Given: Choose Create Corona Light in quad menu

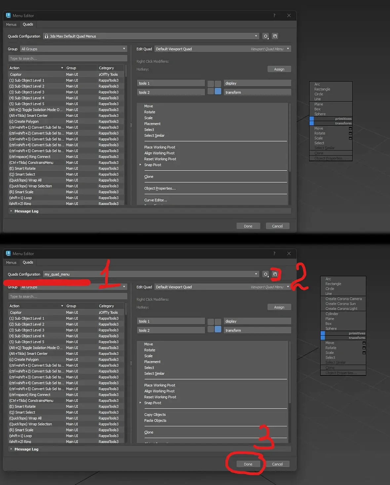Looking at the screenshot, I should 341,309.
